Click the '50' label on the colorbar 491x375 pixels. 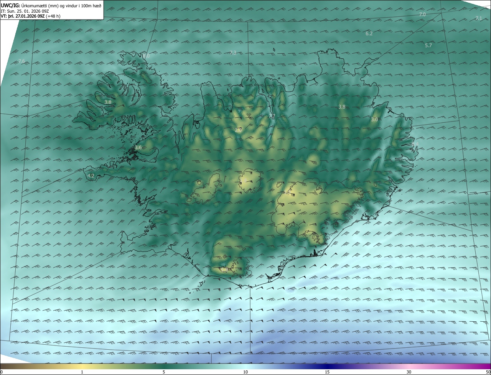click(x=488, y=372)
